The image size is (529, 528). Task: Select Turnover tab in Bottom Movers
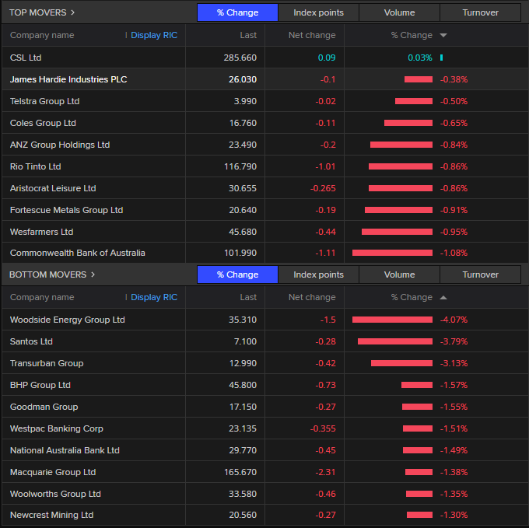click(x=481, y=274)
